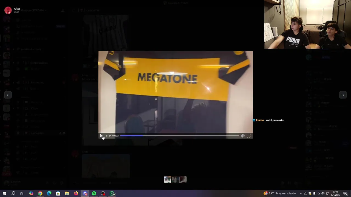Open Microsoft Edge from the taskbar
This screenshot has height=197, width=351.
click(49, 193)
